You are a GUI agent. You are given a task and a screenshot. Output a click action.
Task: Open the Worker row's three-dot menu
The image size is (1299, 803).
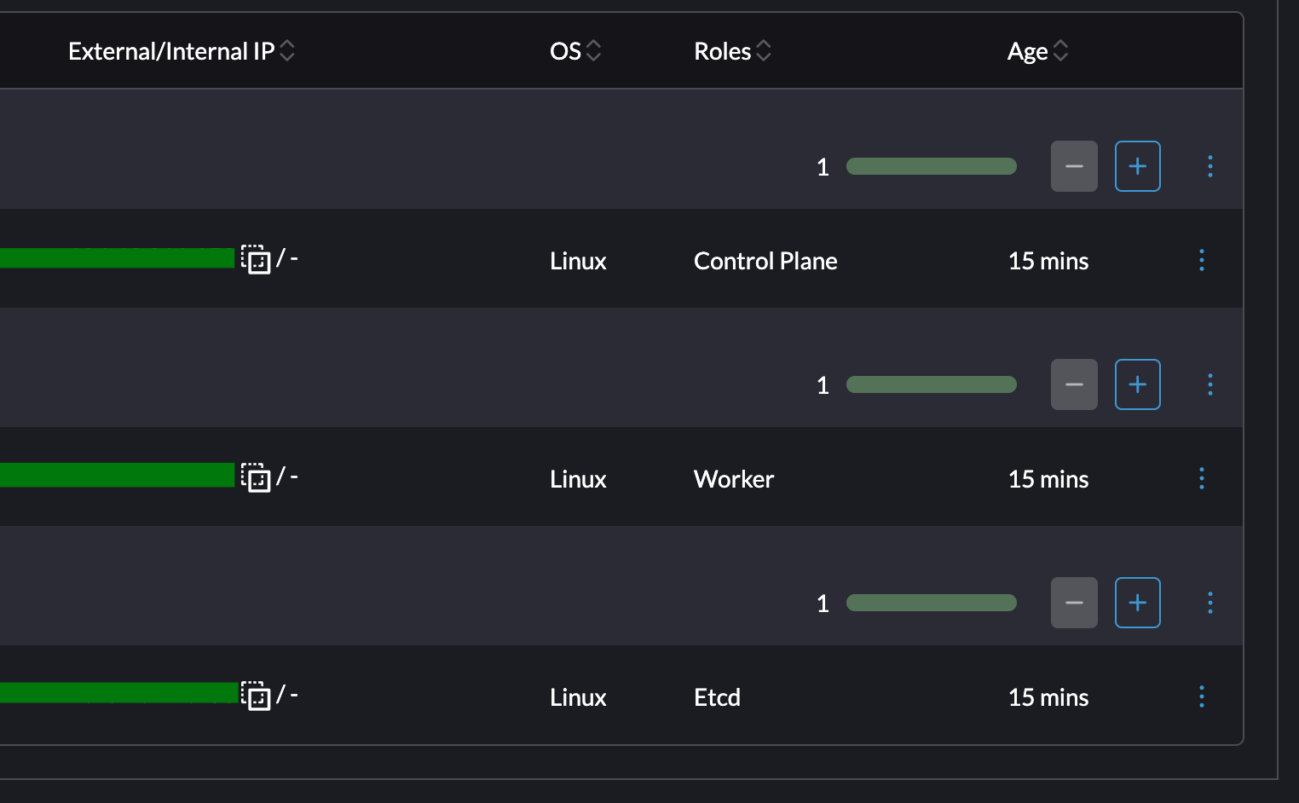tap(1201, 478)
